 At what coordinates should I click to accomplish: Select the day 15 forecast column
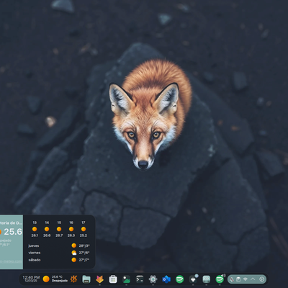pyautogui.click(x=59, y=229)
